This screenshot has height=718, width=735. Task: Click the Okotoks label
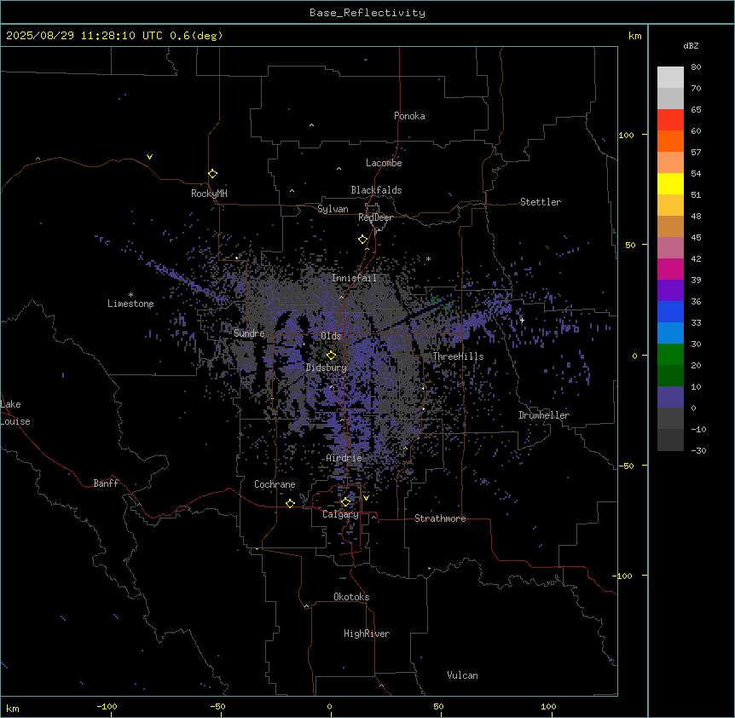pyautogui.click(x=351, y=597)
